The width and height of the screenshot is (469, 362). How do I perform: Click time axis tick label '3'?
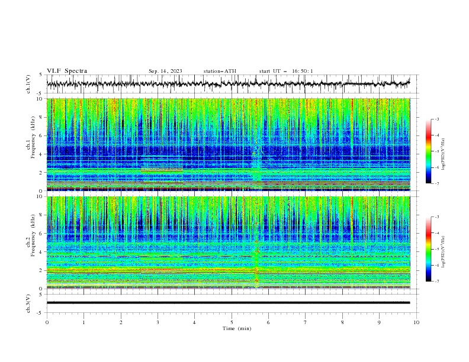pos(158,322)
